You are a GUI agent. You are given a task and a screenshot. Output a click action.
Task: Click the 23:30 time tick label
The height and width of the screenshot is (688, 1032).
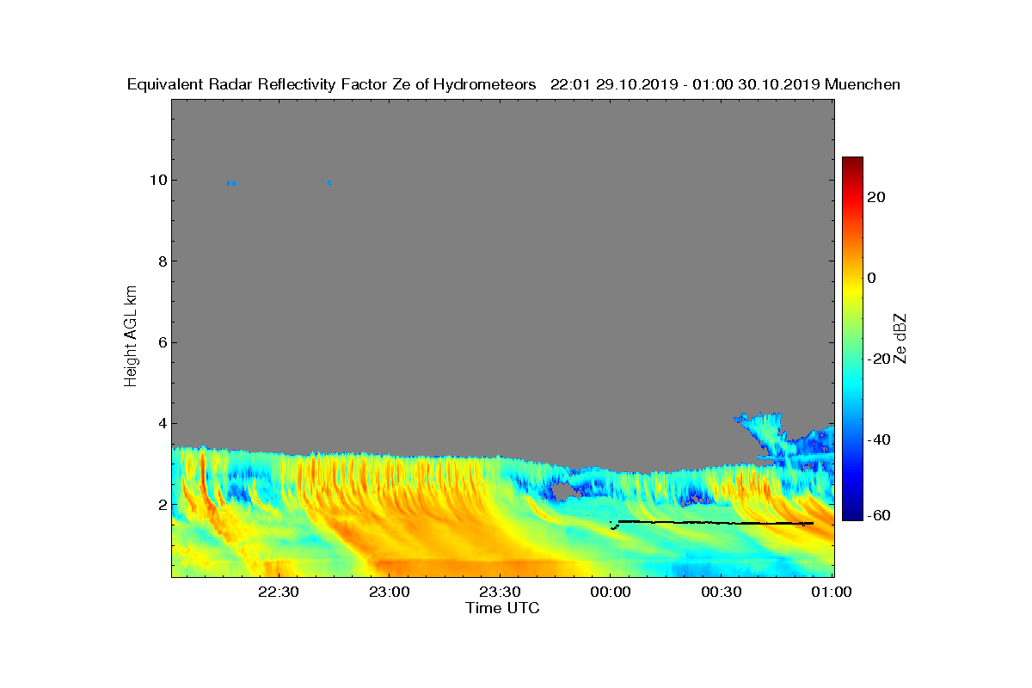(x=500, y=593)
